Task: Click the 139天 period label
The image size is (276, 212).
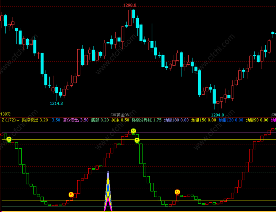Action: pyautogui.click(x=6, y=114)
